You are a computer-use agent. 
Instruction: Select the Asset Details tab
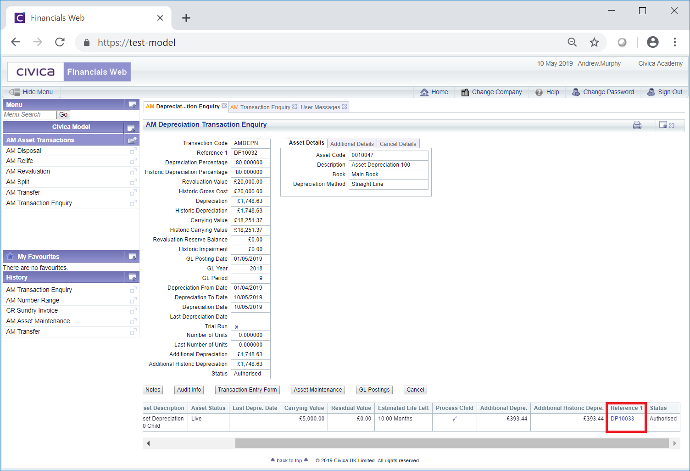(306, 143)
